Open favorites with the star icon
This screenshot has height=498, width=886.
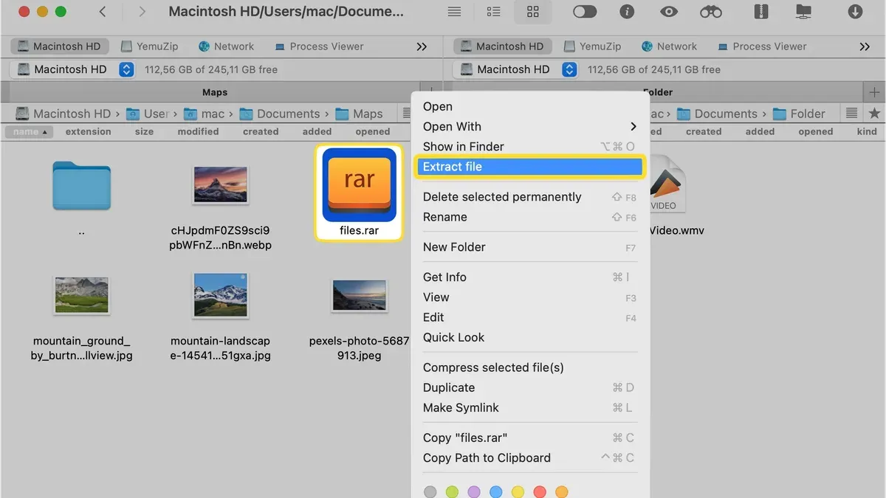[875, 114]
